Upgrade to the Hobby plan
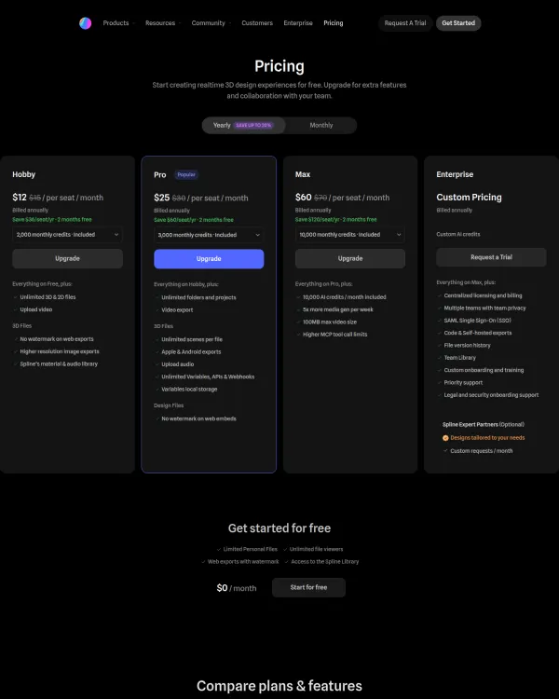Image resolution: width=559 pixels, height=699 pixels. tap(67, 258)
